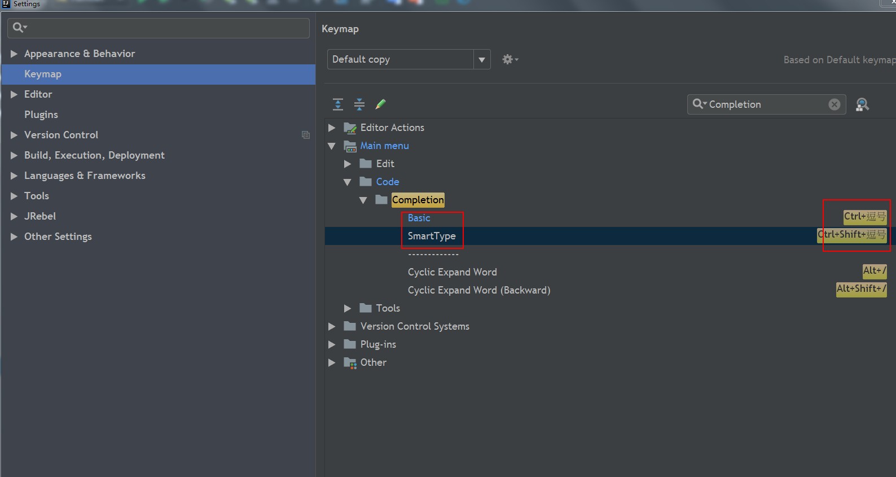Focus the settings search input field
Viewport: 896px width, 477px height.
click(159, 28)
